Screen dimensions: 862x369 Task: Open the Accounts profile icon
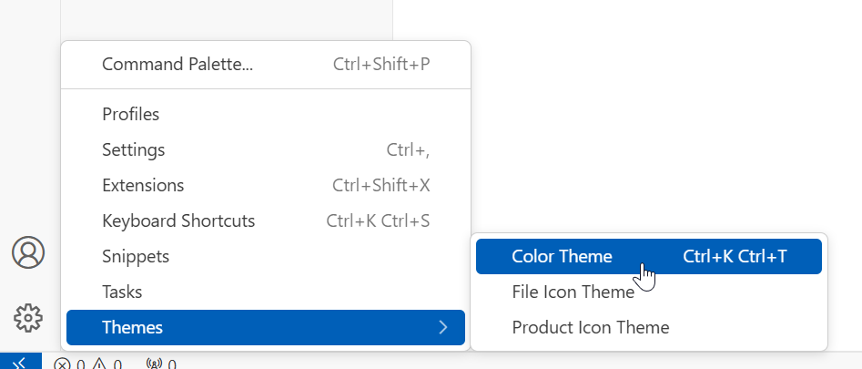pos(28,252)
